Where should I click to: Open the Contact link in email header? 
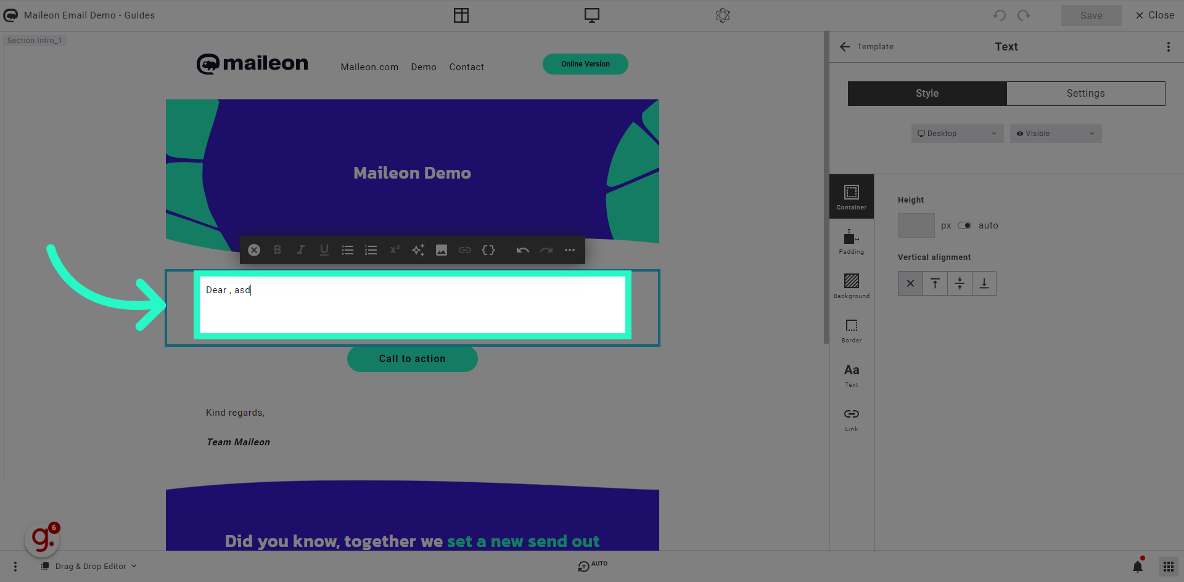point(466,67)
